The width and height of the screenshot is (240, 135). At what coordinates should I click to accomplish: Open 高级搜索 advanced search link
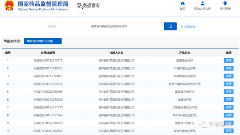coord(188,27)
